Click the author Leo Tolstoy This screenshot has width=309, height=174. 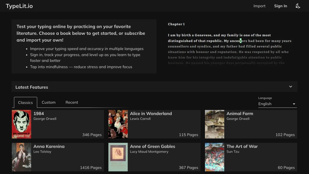(42, 152)
